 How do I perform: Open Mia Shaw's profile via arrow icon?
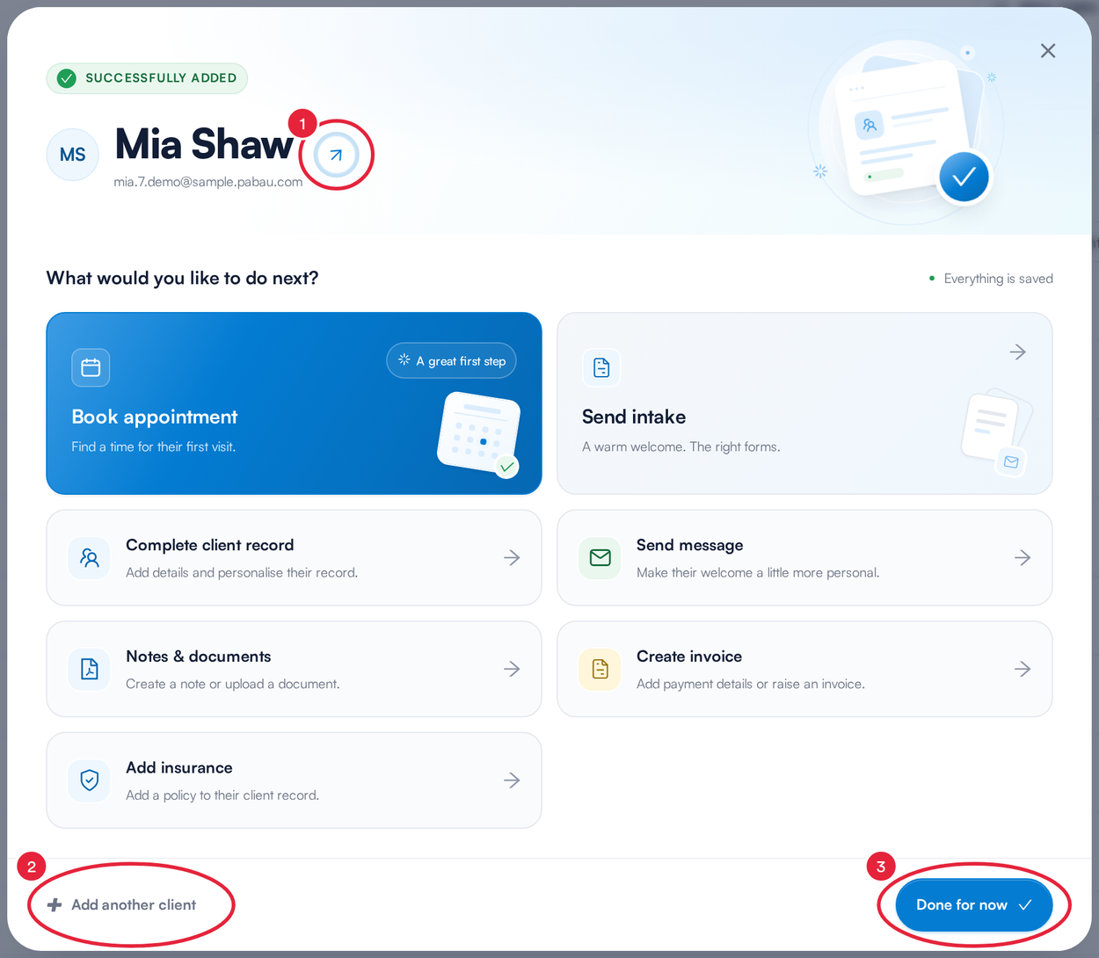click(x=336, y=155)
